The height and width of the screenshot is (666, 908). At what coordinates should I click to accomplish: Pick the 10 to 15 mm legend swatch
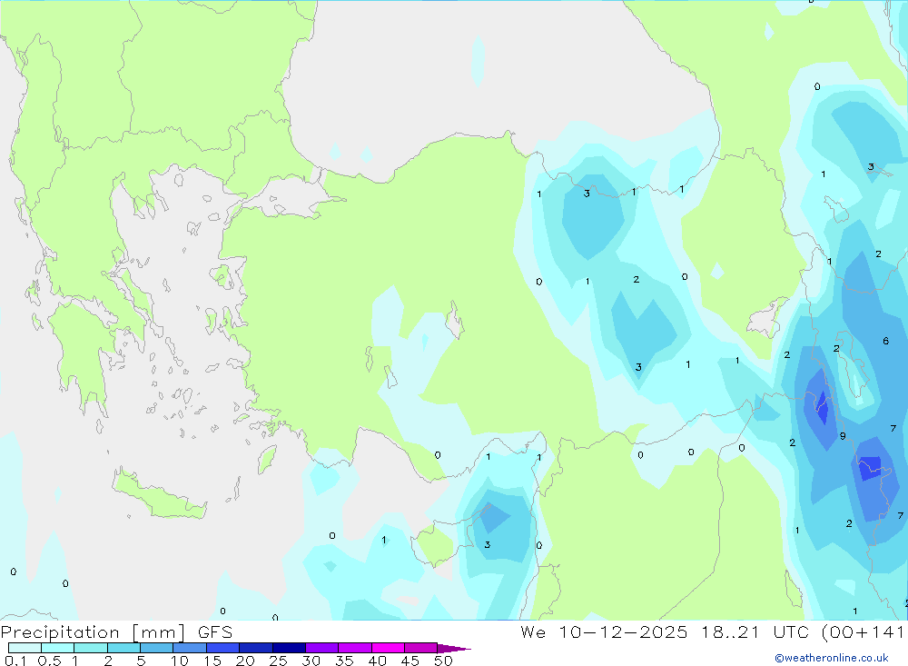[x=190, y=648]
